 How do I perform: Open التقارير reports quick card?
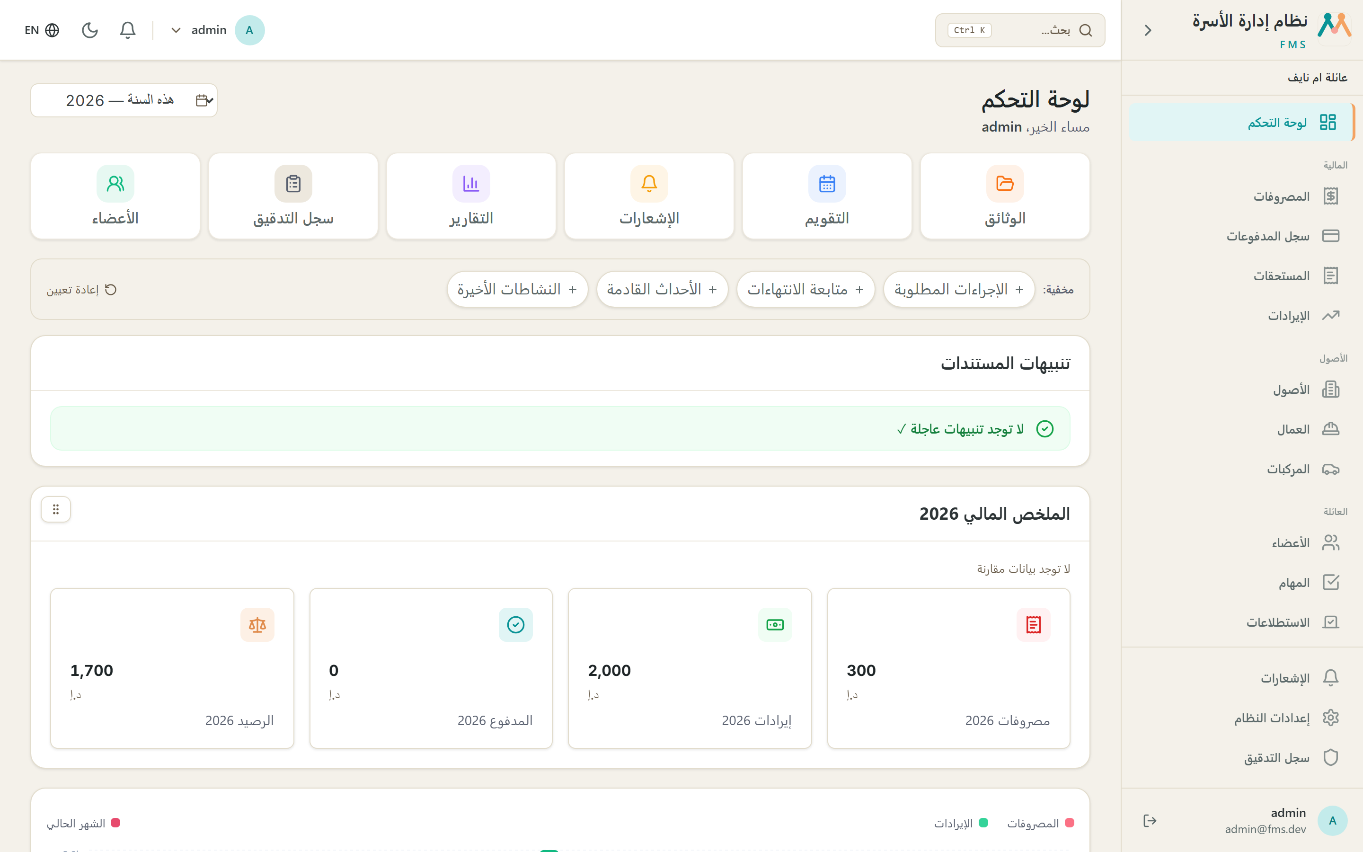click(471, 196)
